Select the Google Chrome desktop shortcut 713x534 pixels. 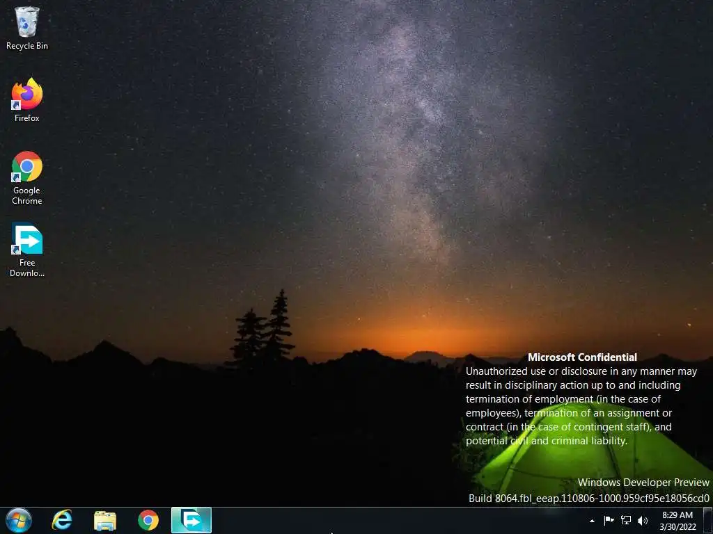tap(27, 177)
